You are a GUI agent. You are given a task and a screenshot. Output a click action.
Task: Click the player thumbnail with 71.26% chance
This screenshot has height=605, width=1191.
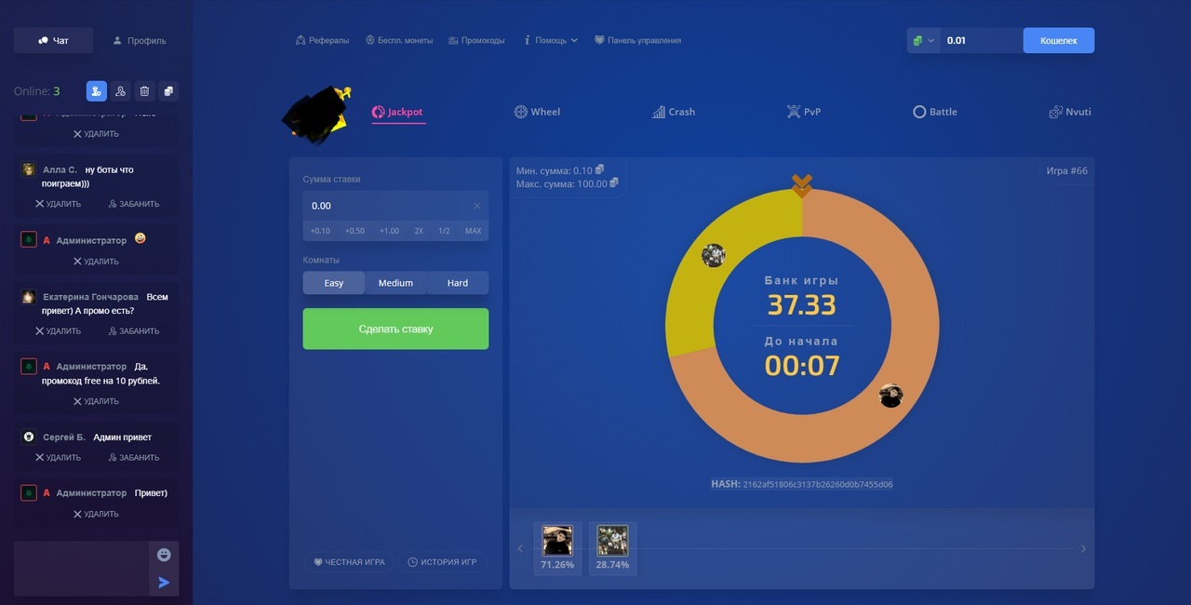tap(557, 541)
